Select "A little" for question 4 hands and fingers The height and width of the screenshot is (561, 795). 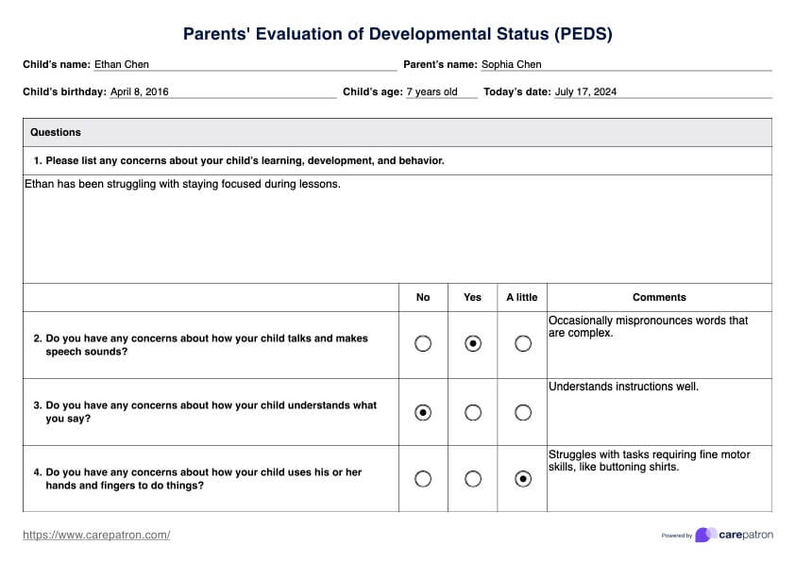pos(522,479)
